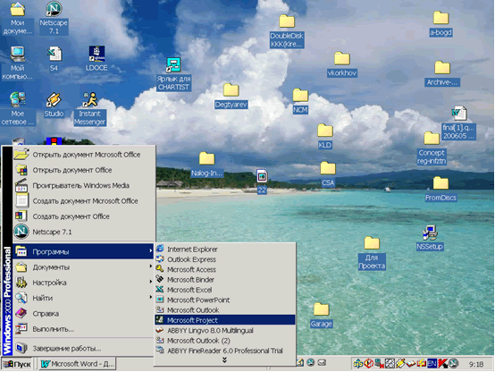Open the Studio desktop shortcut

click(54, 105)
